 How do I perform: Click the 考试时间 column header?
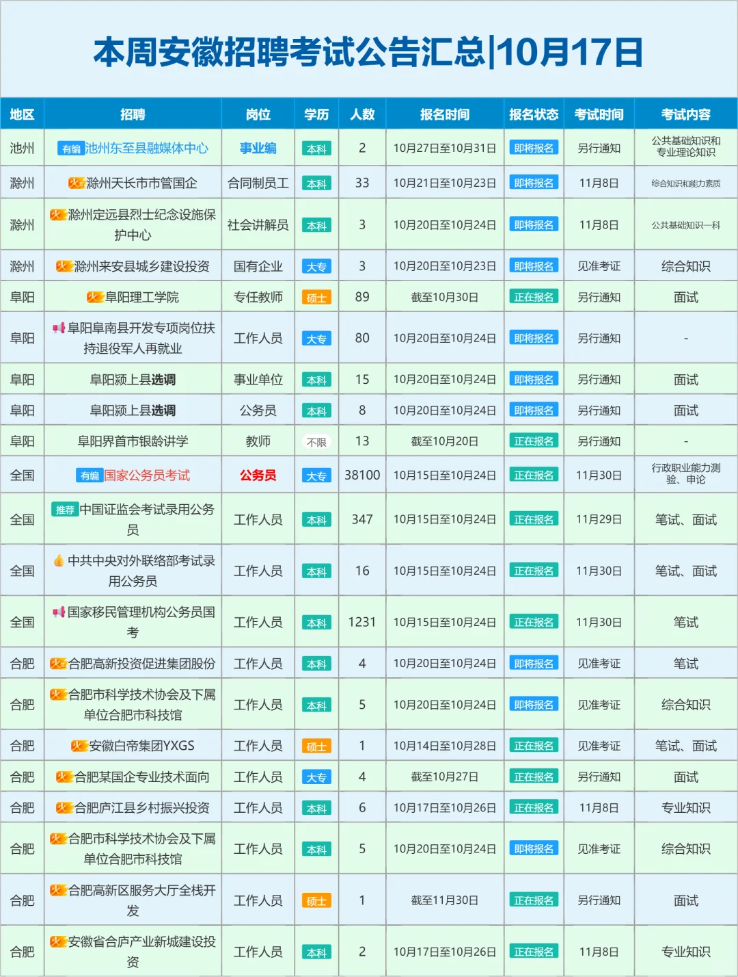point(599,114)
